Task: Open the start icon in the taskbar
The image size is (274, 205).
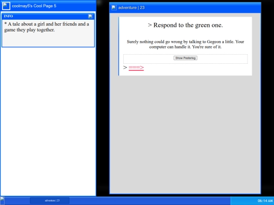Action: [2, 200]
